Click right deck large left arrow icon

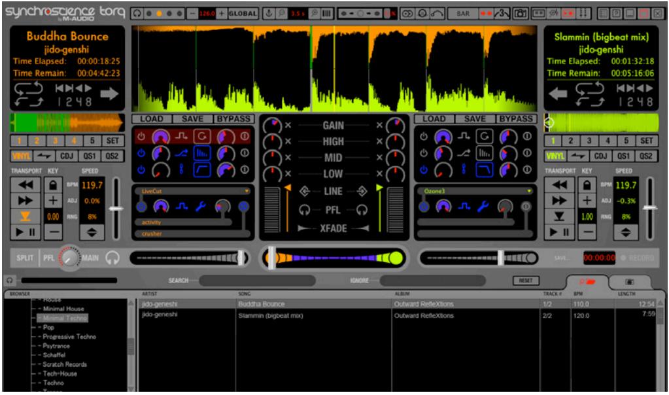coord(558,94)
